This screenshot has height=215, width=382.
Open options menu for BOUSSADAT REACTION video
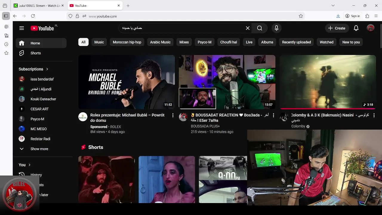(x=273, y=115)
